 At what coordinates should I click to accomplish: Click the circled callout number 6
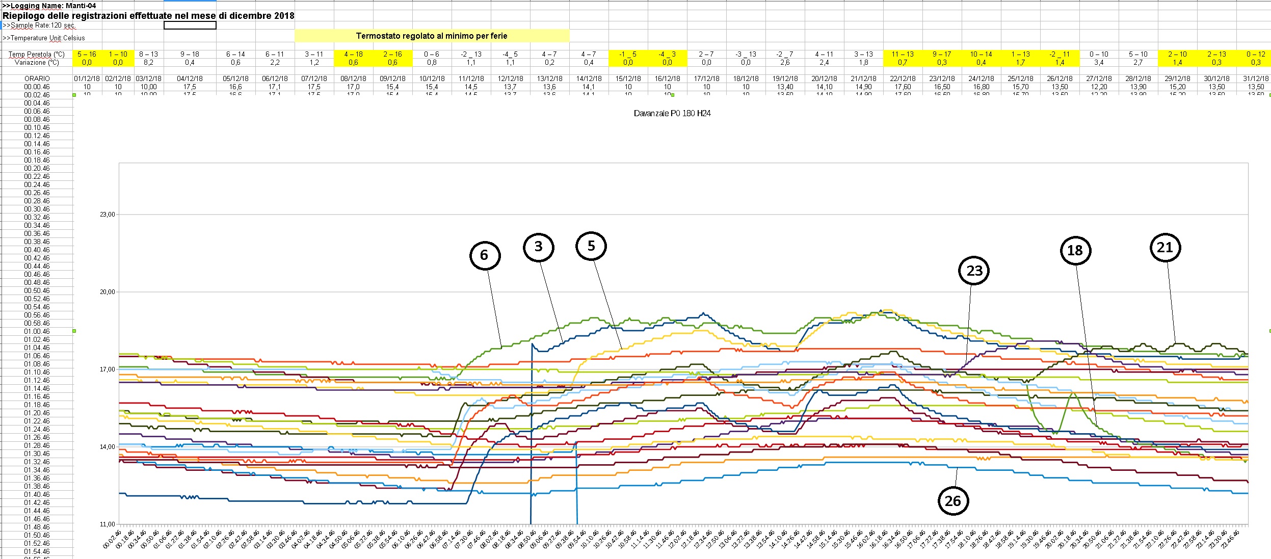tap(484, 255)
